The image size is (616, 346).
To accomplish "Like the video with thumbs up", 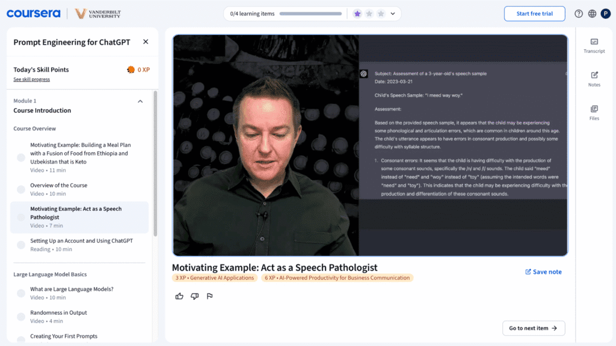I will (x=179, y=296).
